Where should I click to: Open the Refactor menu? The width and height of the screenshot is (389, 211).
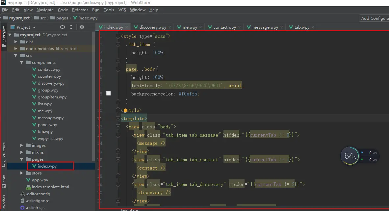point(80,10)
